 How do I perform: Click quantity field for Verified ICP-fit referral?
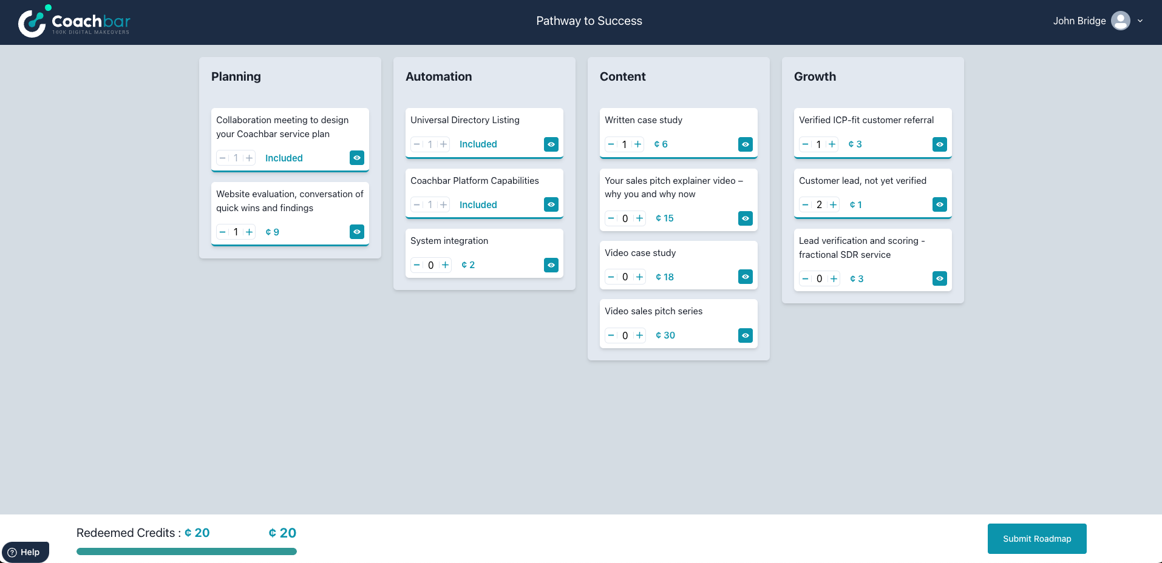click(818, 144)
